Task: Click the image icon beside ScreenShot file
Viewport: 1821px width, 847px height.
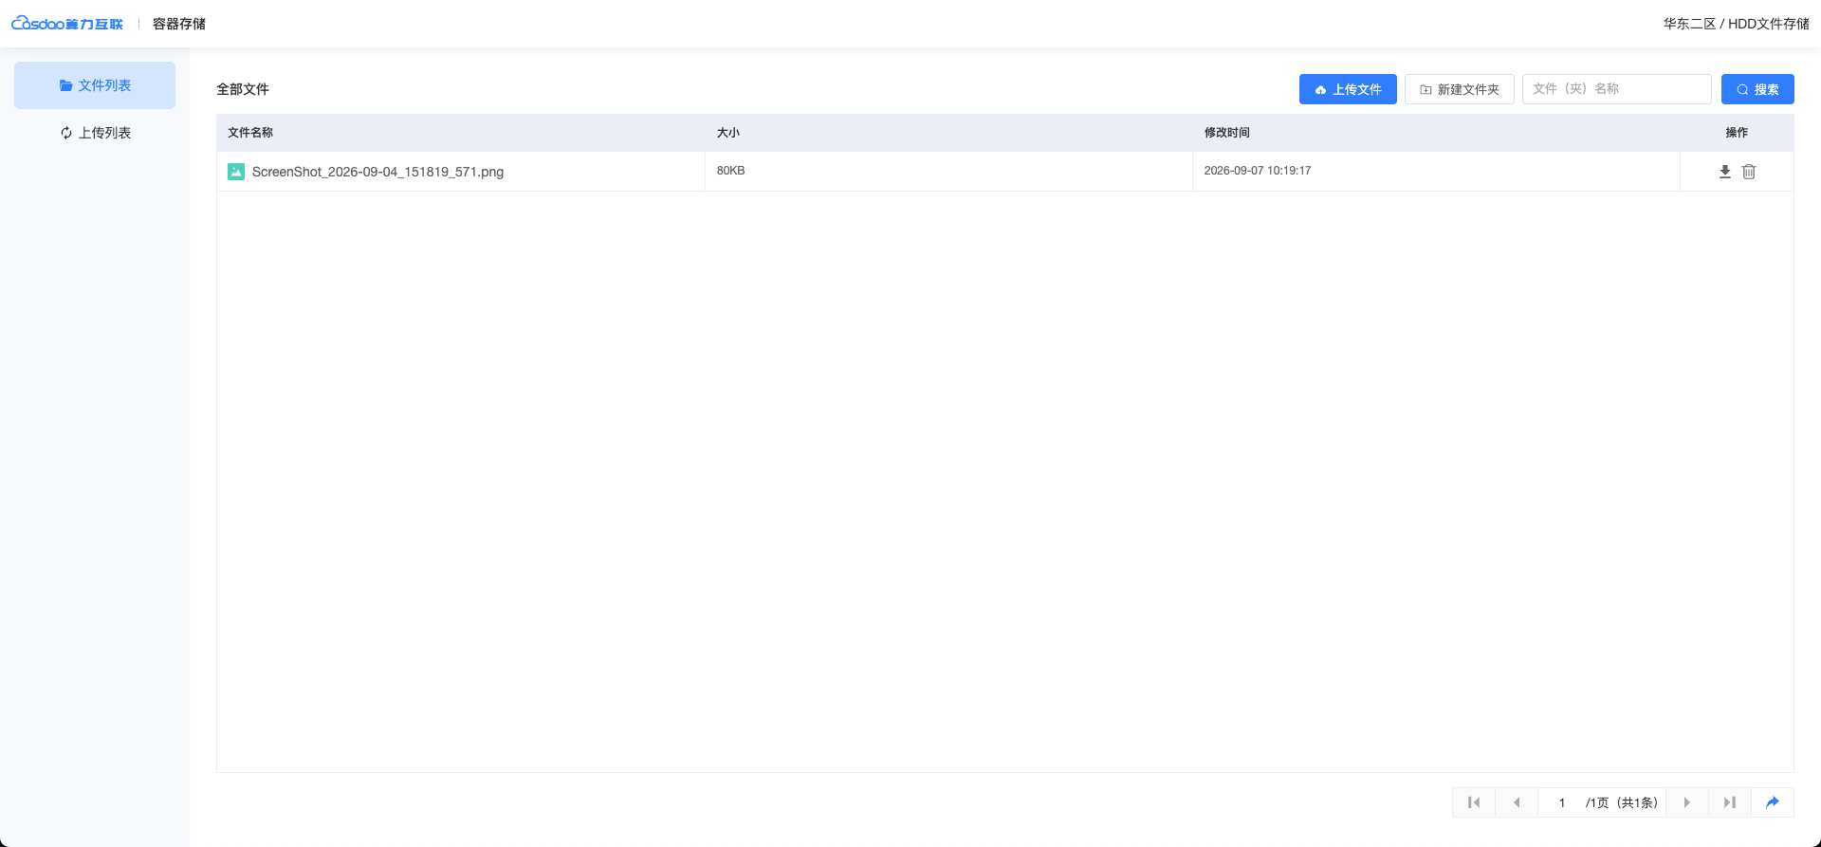Action: (x=236, y=172)
